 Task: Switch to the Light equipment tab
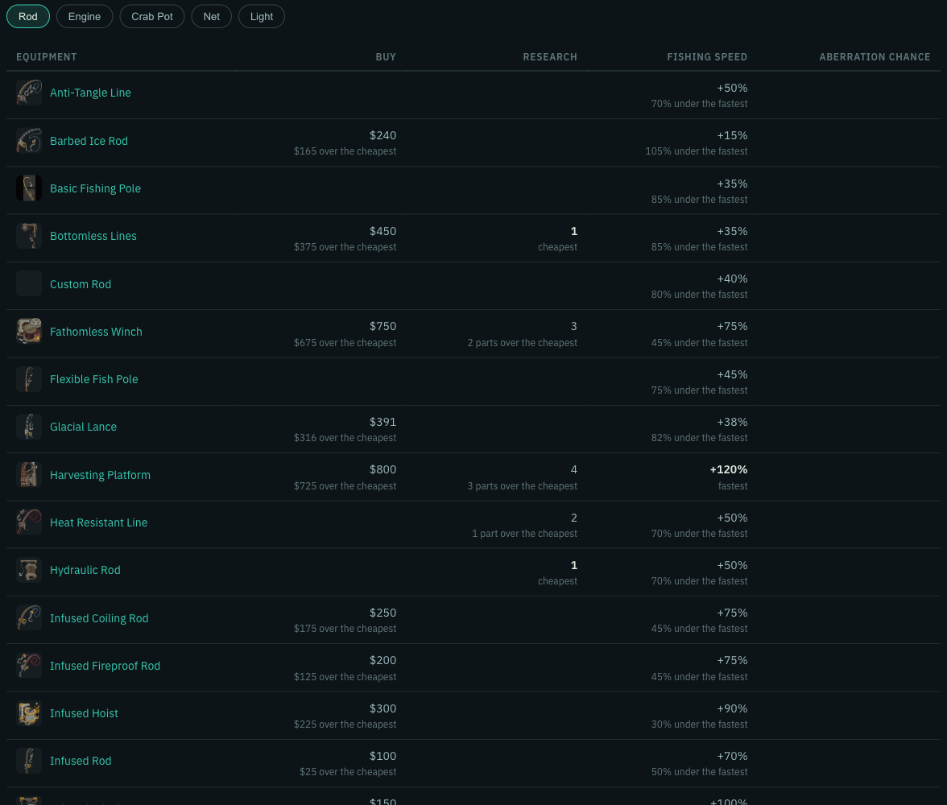coord(262,16)
